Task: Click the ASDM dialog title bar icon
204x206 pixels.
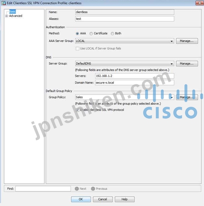Action: point(3,3)
